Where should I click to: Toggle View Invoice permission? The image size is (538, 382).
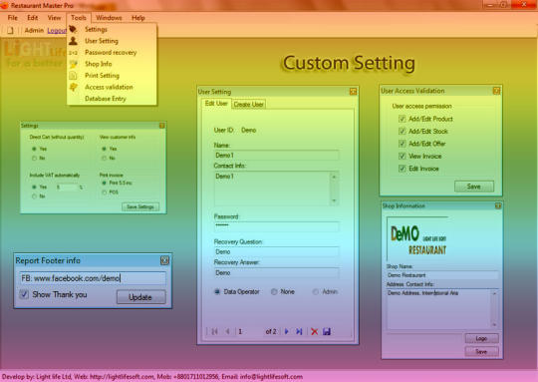(x=403, y=156)
